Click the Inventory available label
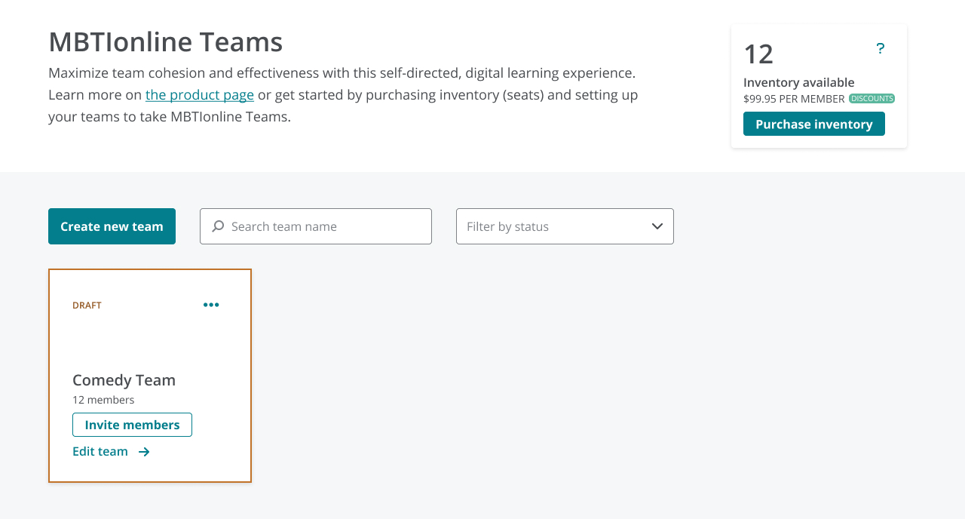 click(799, 82)
